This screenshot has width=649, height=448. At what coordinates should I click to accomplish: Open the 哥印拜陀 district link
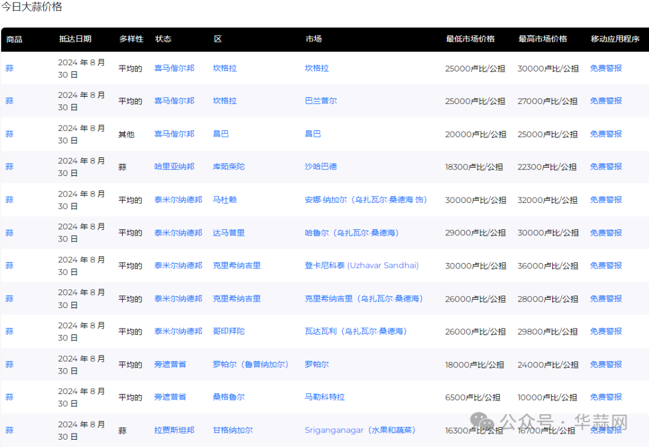click(228, 331)
